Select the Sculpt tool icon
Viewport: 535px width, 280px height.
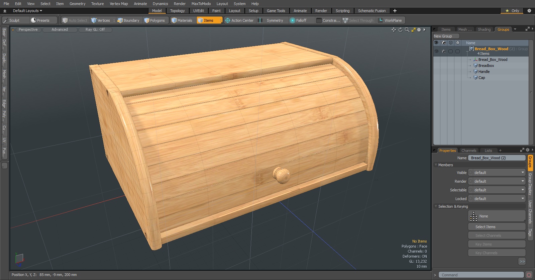pyautogui.click(x=5, y=20)
